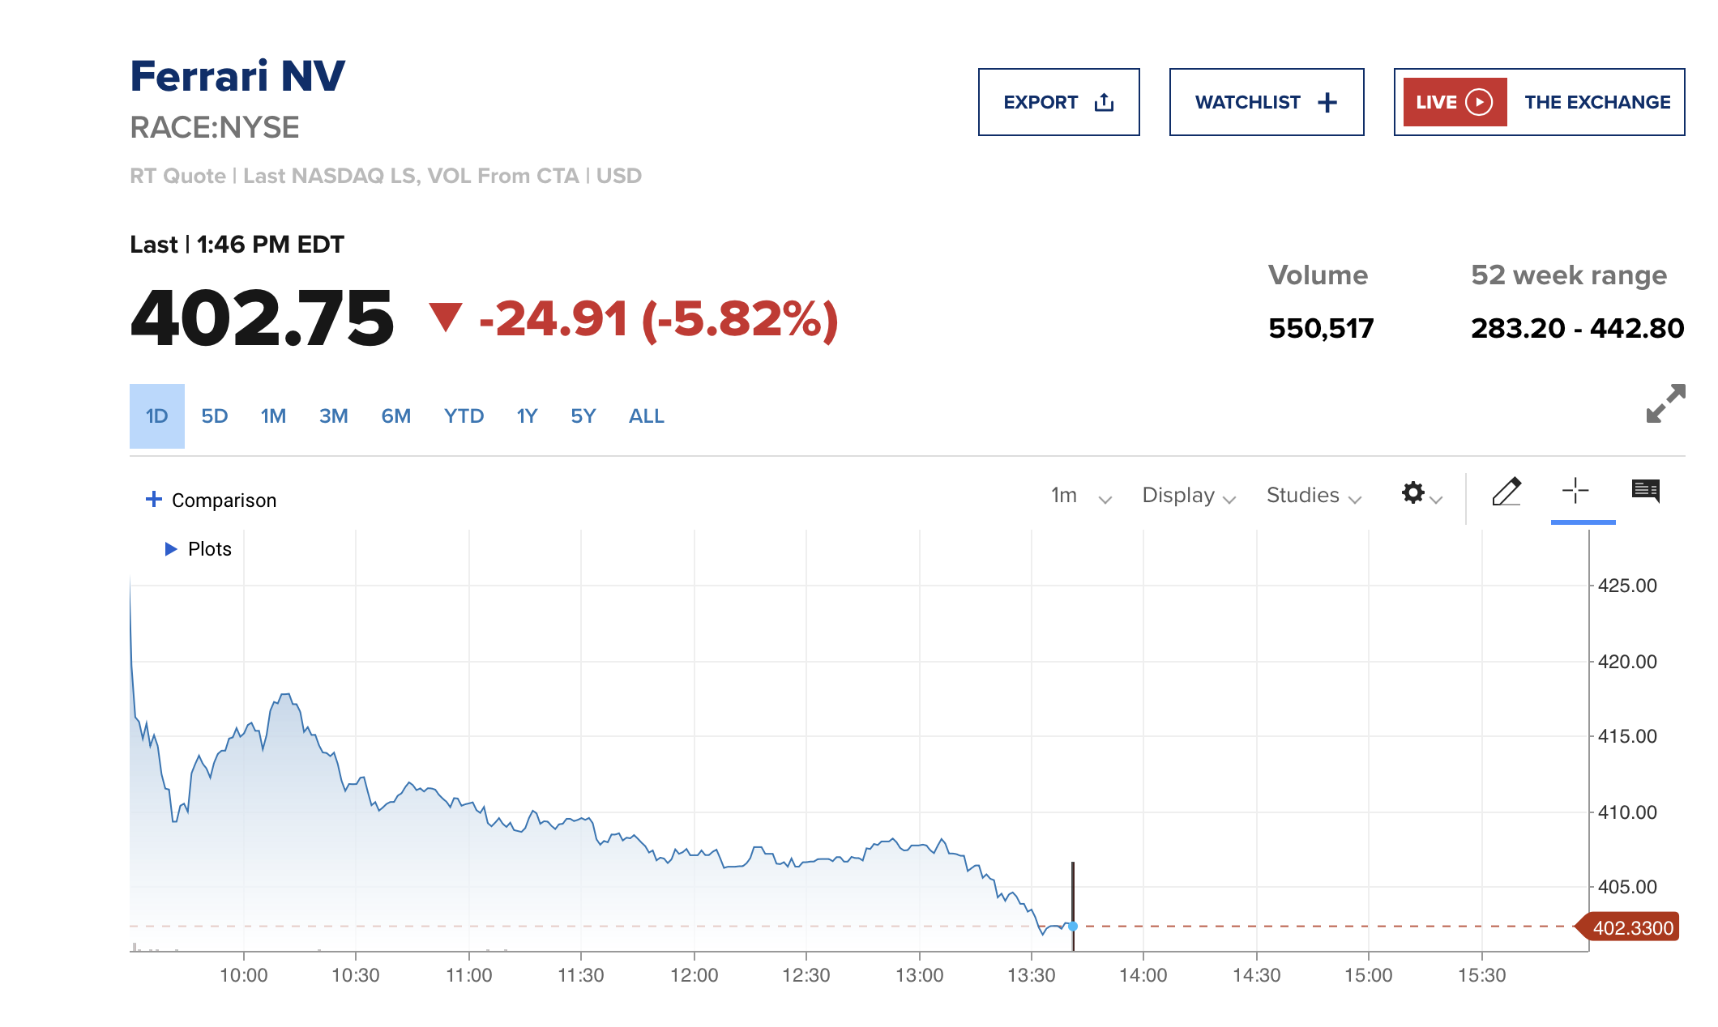This screenshot has height=1027, width=1718.
Task: Open the Display dropdown
Action: tap(1189, 496)
